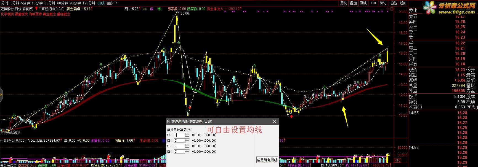Select the 5分钟 period tab

click(x=25, y=3)
